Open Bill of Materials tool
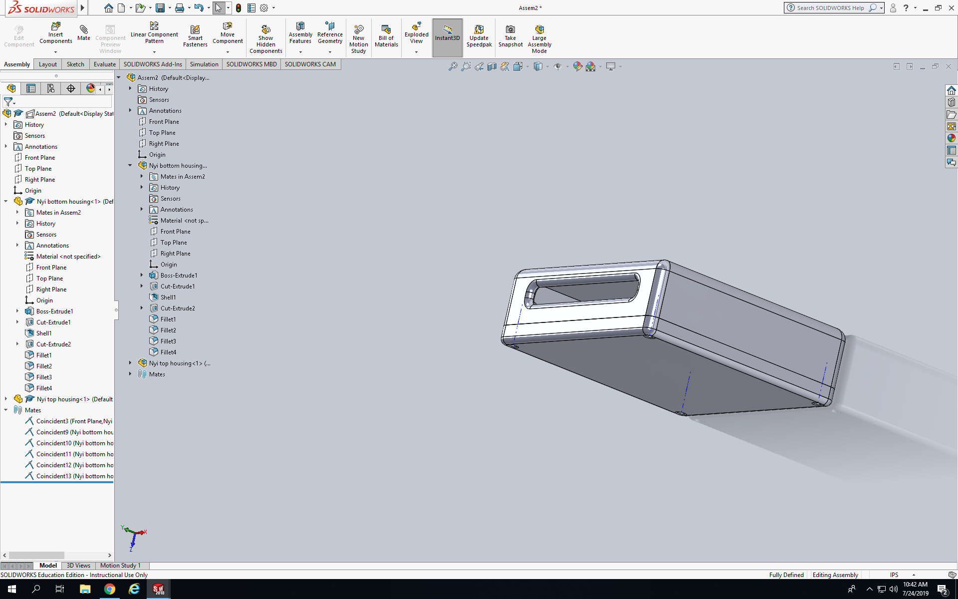Screen dimensions: 958x599 coord(386,29)
